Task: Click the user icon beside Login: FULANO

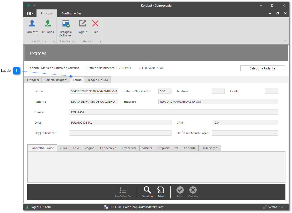Action: [27, 207]
